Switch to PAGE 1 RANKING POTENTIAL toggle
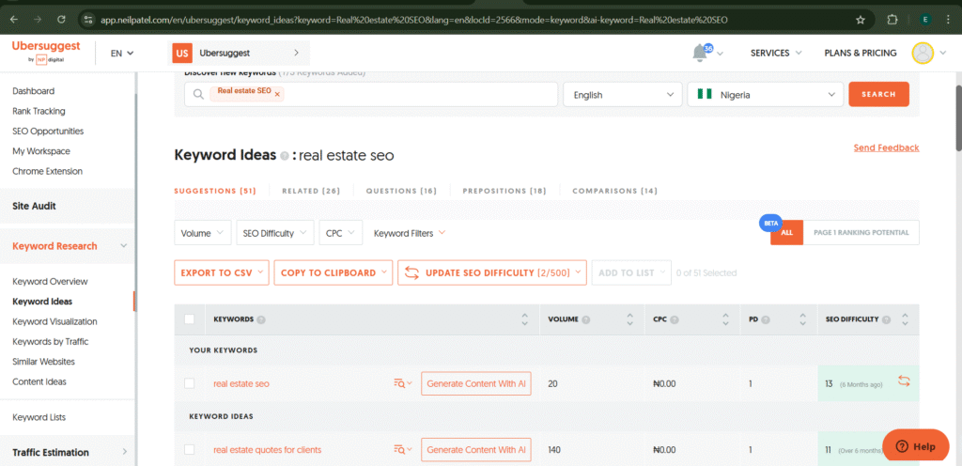Image resolution: width=962 pixels, height=466 pixels. pyautogui.click(x=861, y=233)
